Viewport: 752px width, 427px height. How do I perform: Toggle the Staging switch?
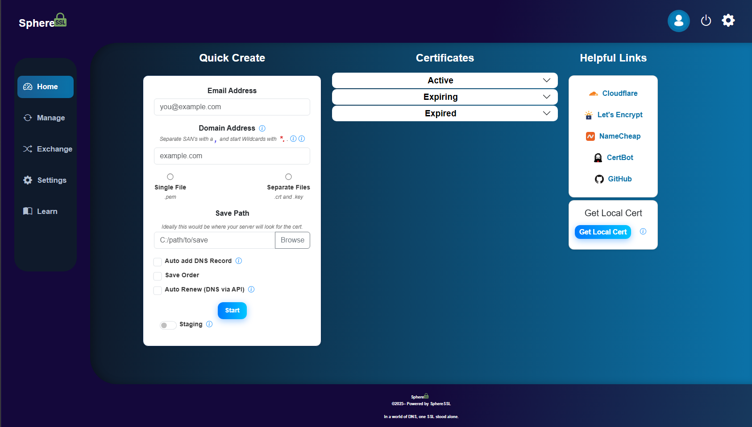pyautogui.click(x=168, y=325)
